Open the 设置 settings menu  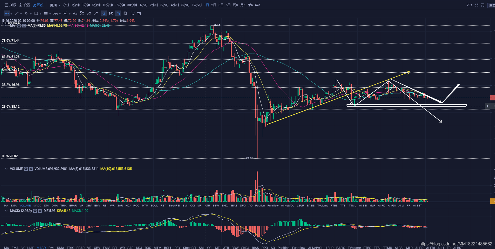coord(25,5)
